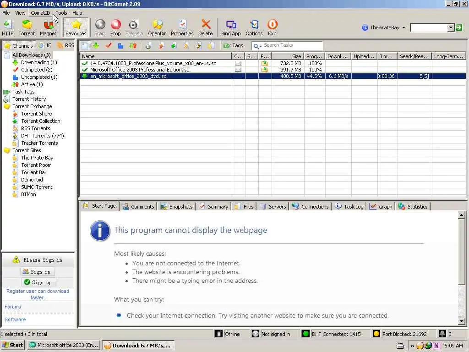Sort by Name column header
Screen dimensions: 469x352
pos(156,56)
